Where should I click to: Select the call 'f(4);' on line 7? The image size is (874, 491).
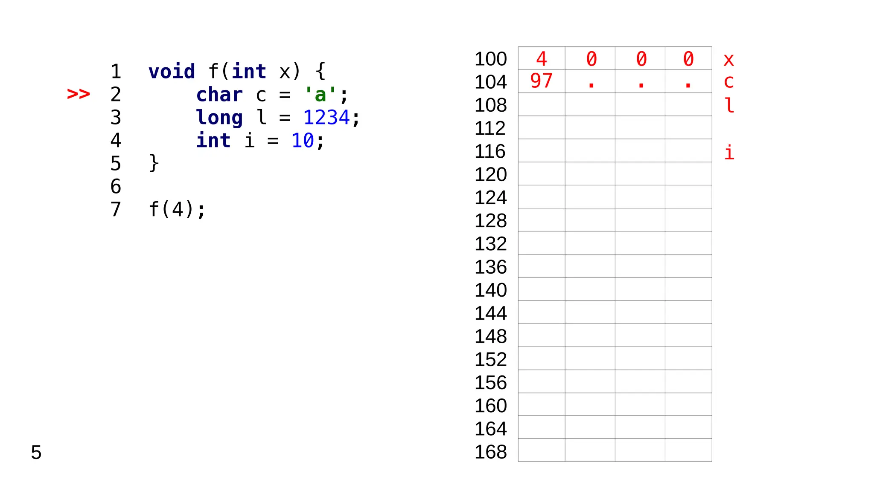pyautogui.click(x=177, y=209)
